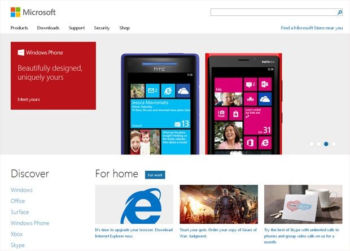350x251 pixels.
Task: Click the search magnifier icon
Action: click(x=340, y=12)
